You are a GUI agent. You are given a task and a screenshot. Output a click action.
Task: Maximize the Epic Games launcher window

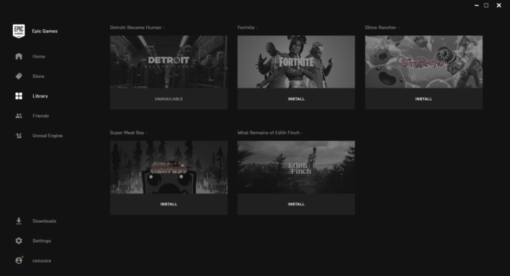pyautogui.click(x=486, y=5)
